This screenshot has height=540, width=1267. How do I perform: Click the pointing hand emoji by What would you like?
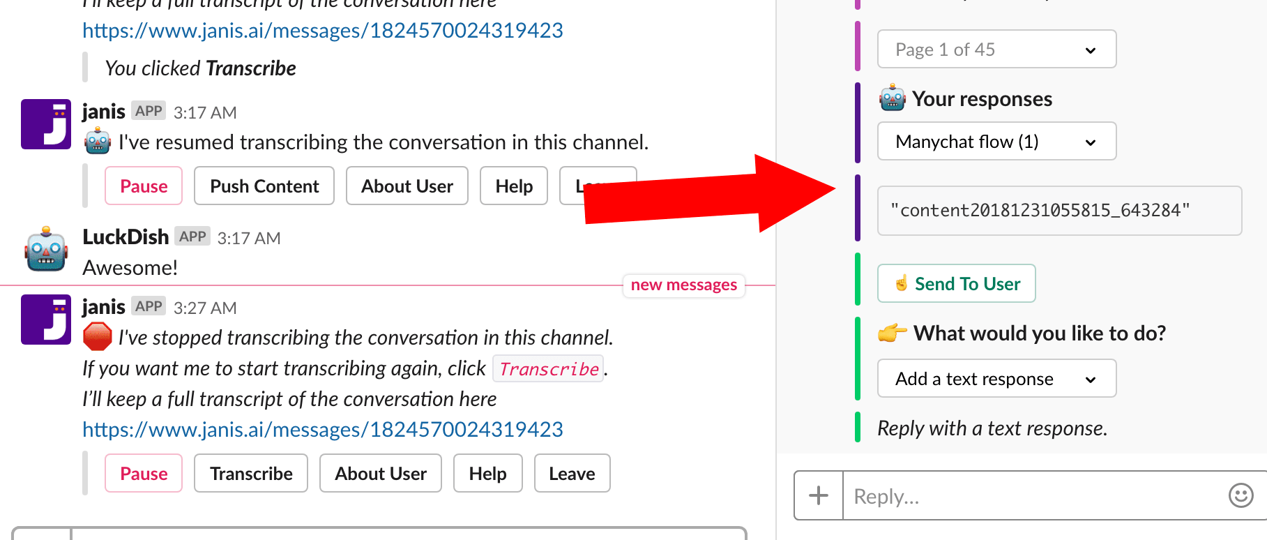pos(893,333)
